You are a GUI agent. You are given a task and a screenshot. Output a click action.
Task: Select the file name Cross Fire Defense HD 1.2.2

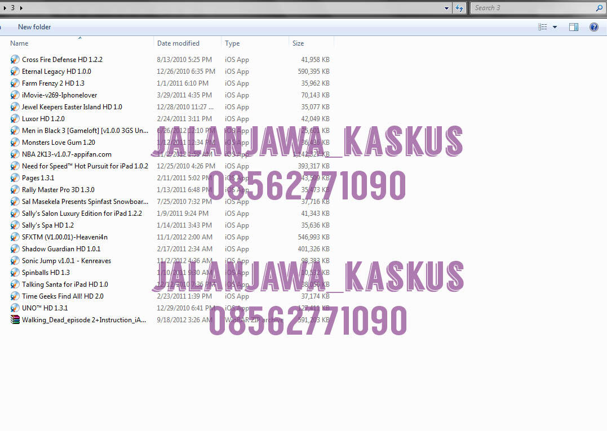click(x=63, y=60)
